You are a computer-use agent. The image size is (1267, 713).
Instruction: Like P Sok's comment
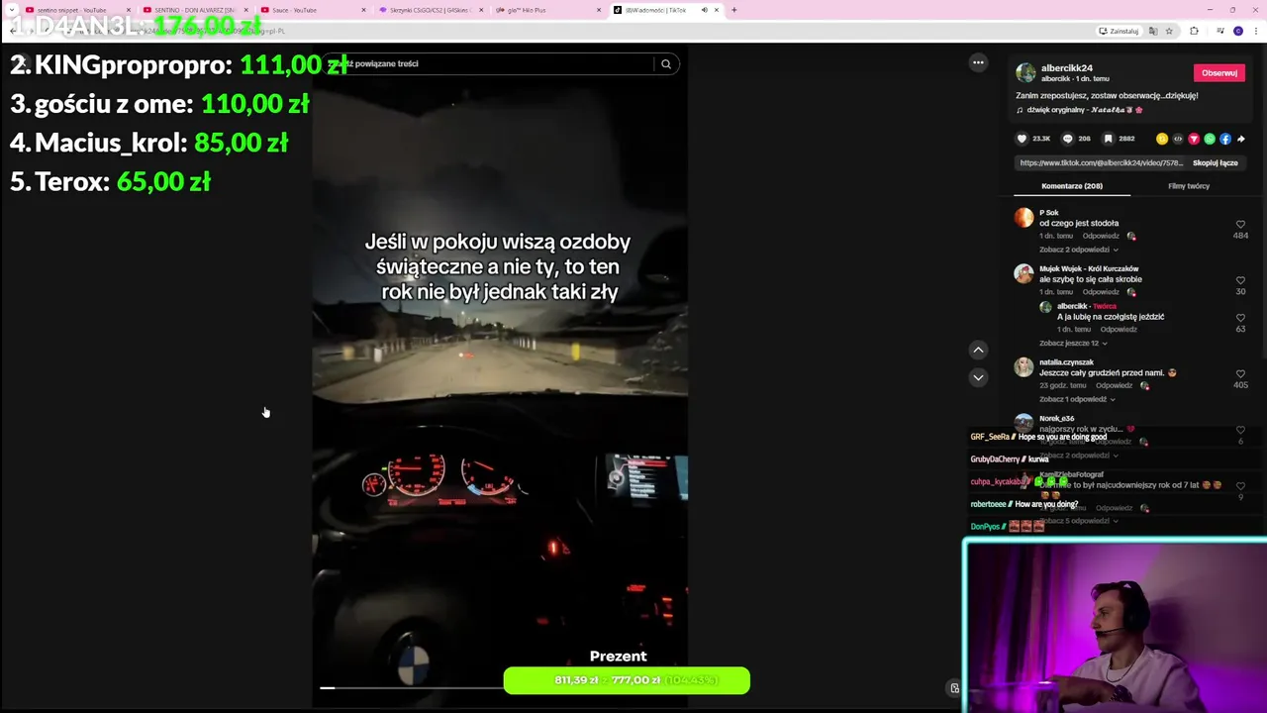(1240, 225)
